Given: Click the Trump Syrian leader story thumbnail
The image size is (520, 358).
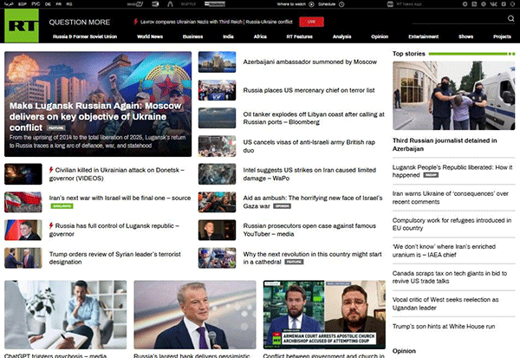Looking at the screenshot, I should click(23, 257).
